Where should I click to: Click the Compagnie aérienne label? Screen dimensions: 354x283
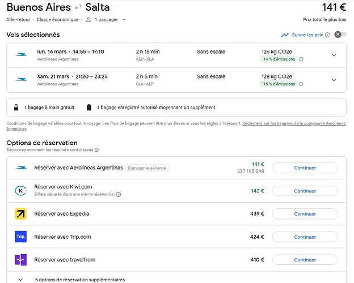[x=147, y=168]
